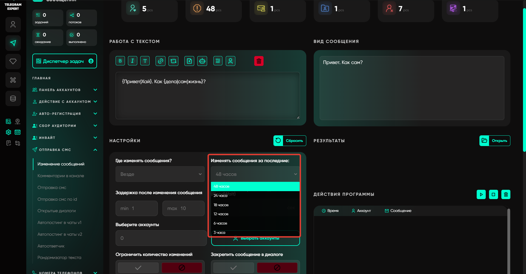Click the 'Диспетчер задач' button
Screen dimensions: 526x274
(64, 61)
